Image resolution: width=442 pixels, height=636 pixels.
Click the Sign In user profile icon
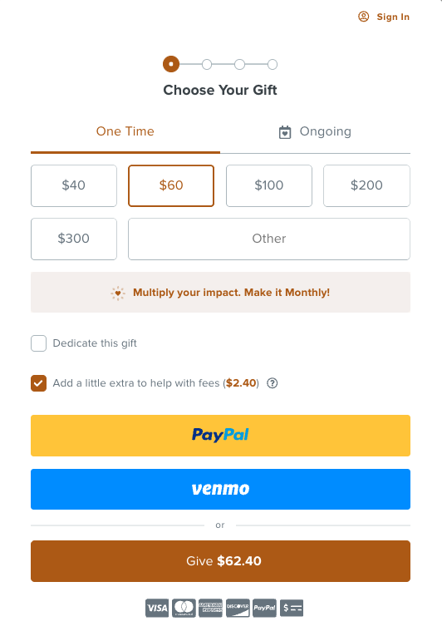coord(363,17)
